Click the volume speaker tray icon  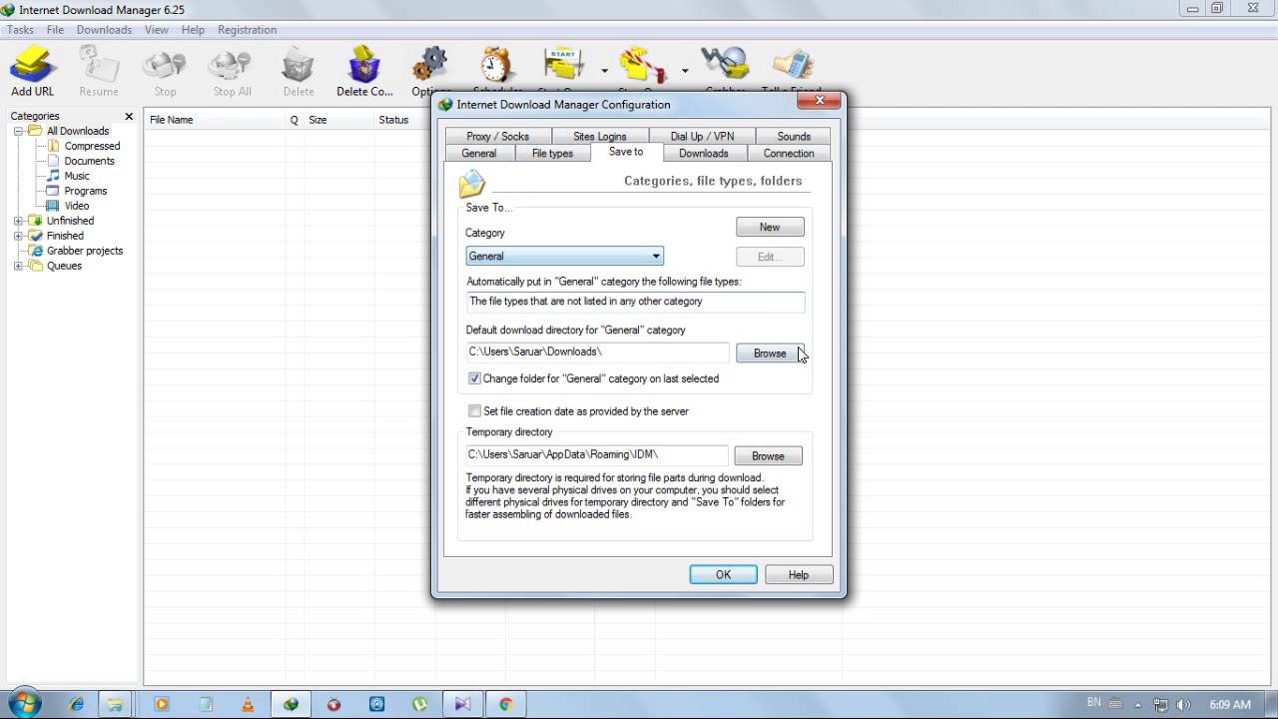1184,704
